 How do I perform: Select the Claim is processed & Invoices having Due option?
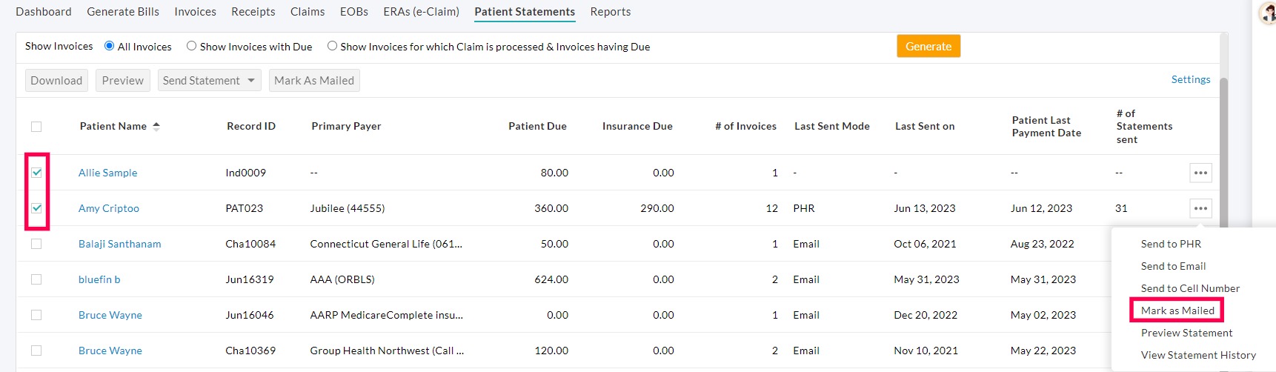[x=332, y=46]
